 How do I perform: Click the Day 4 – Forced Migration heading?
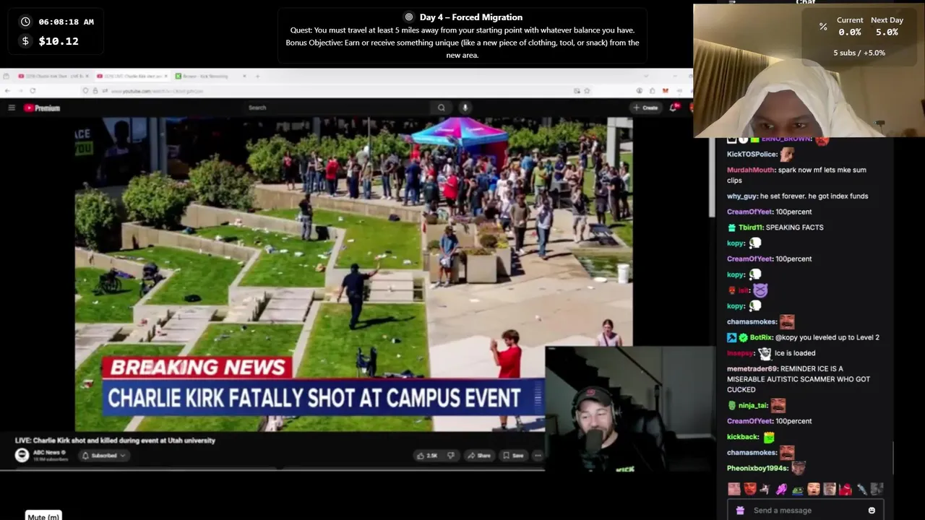(x=470, y=17)
